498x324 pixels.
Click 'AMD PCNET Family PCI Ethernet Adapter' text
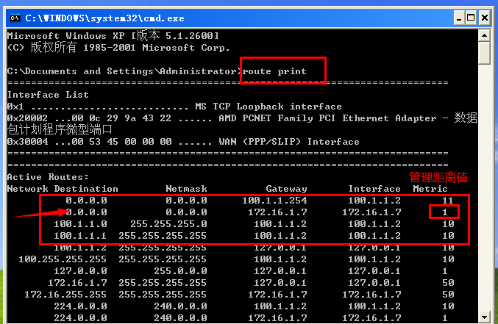point(327,118)
